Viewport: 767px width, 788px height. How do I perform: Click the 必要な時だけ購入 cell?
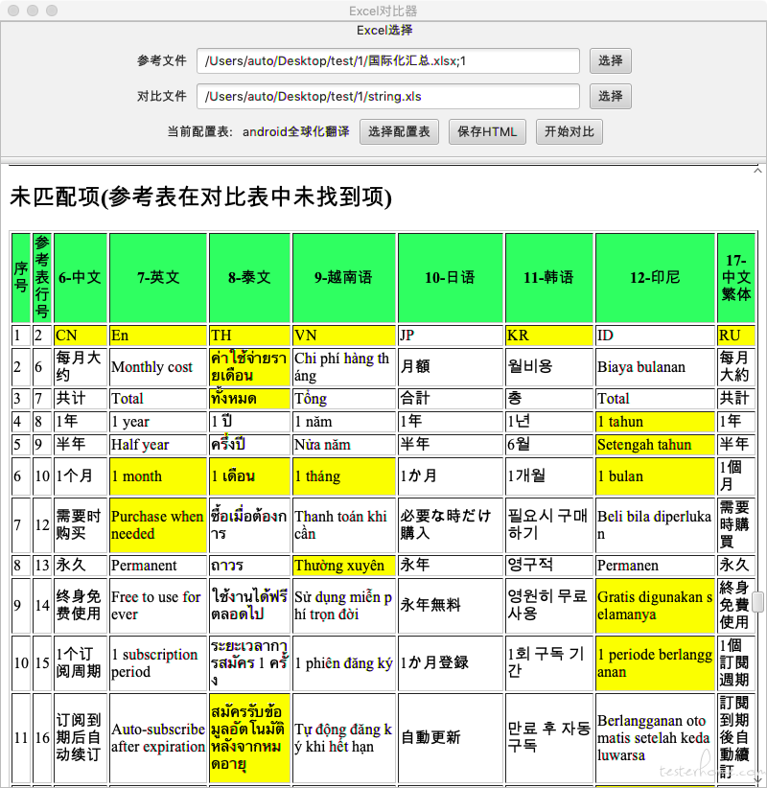(x=451, y=525)
